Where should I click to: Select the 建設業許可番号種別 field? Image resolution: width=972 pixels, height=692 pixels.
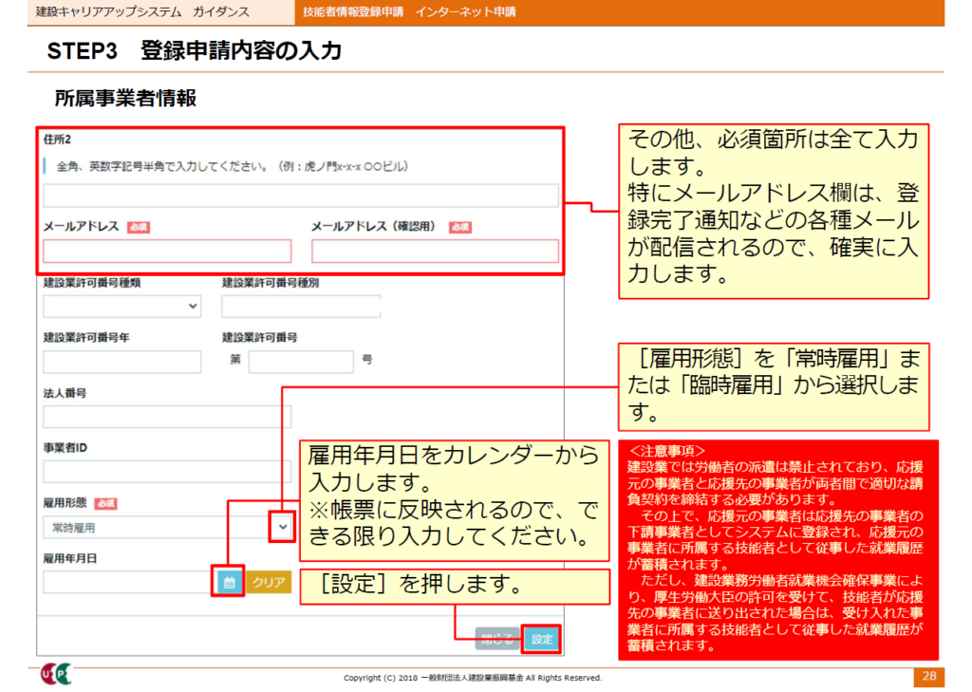[x=301, y=307]
